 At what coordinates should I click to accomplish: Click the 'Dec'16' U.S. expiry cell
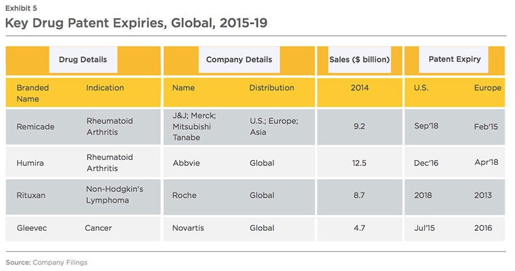tap(426, 163)
